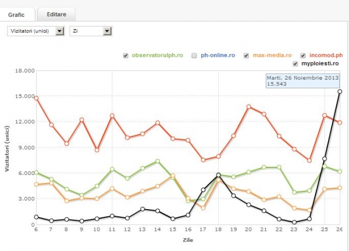Select the green observatorulph point at day 14
The height and width of the screenshot is (251, 349).
(x=158, y=161)
